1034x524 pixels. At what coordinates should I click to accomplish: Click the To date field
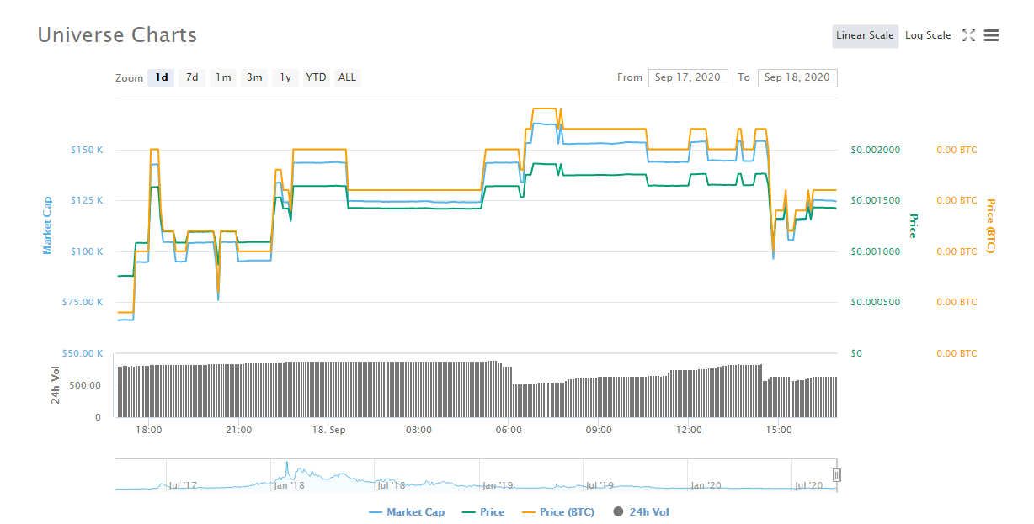click(797, 77)
